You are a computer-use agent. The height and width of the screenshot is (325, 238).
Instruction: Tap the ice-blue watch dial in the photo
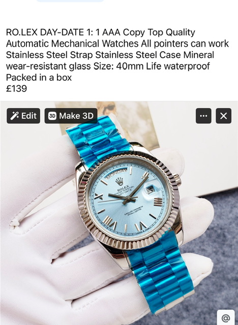point(129,200)
